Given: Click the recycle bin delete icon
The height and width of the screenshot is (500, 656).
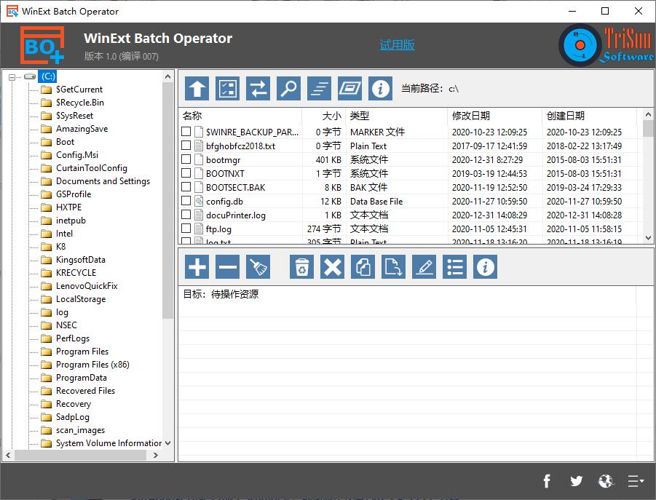Looking at the screenshot, I should point(301,266).
